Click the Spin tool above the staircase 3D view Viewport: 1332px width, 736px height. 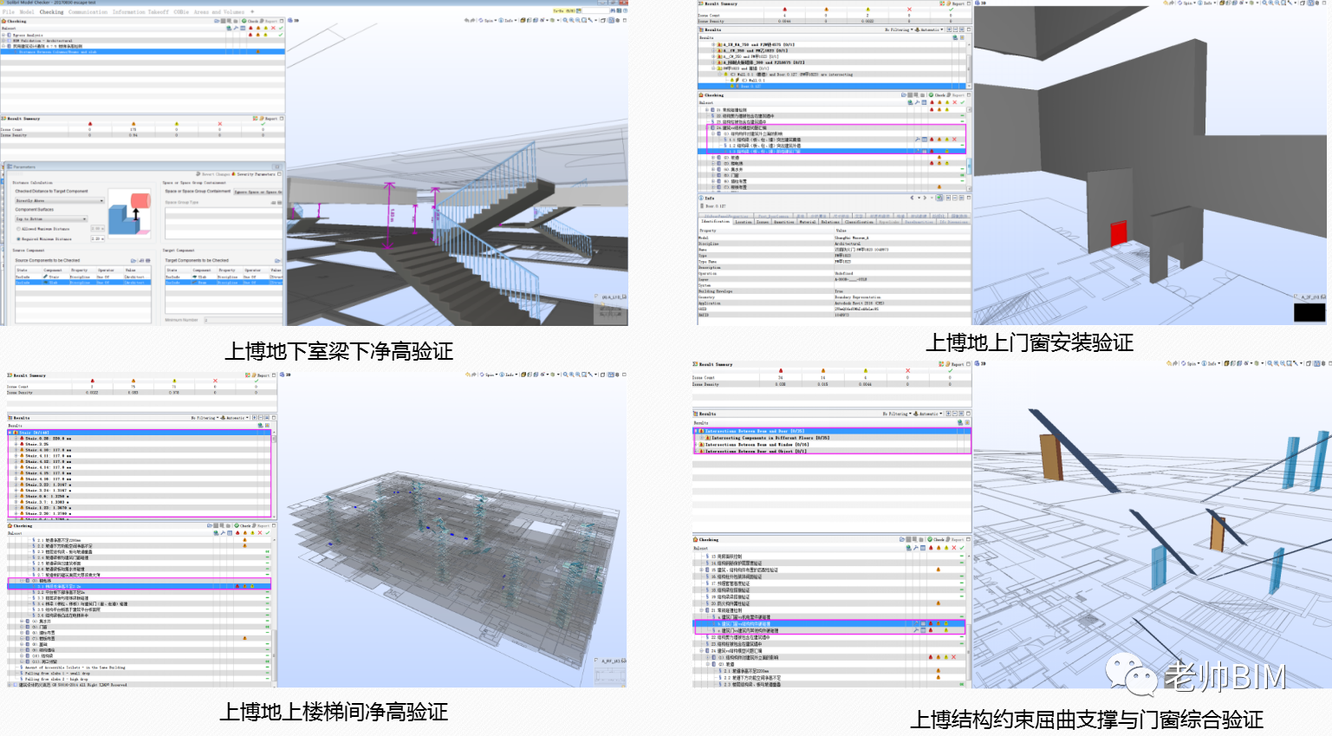tap(487, 20)
